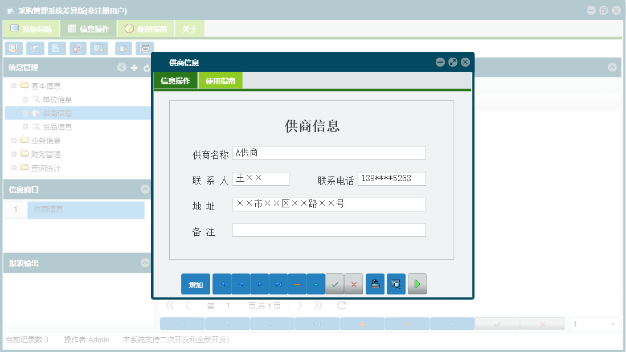Viewport: 626px width, 352px height.
Task: Select 货品信息 in the tree
Action: (57, 127)
